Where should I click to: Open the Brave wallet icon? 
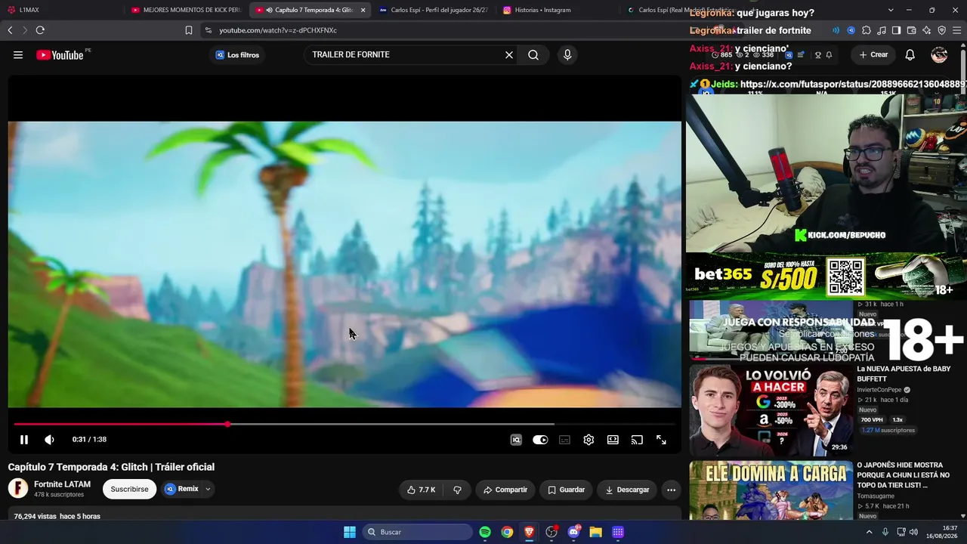(x=912, y=30)
